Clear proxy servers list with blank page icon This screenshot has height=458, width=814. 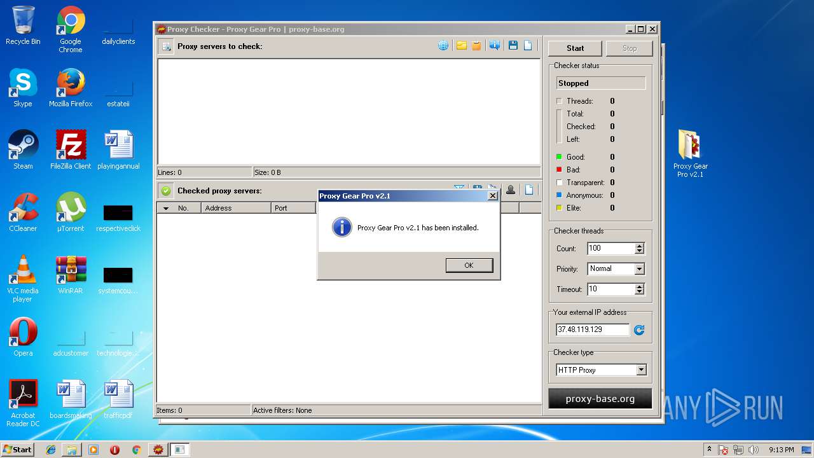pos(528,46)
